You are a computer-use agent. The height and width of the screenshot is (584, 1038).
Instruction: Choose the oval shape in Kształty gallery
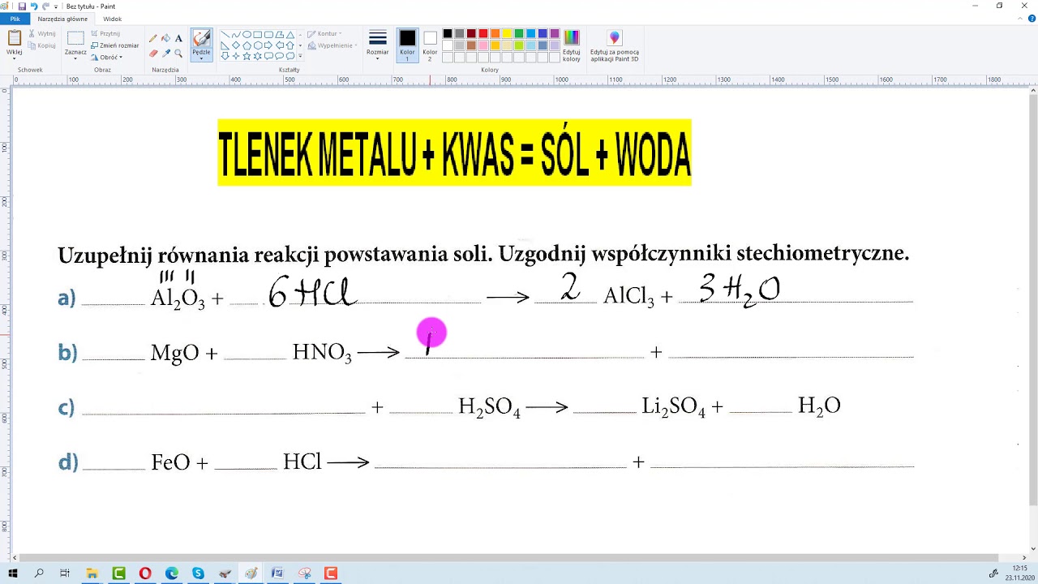247,34
